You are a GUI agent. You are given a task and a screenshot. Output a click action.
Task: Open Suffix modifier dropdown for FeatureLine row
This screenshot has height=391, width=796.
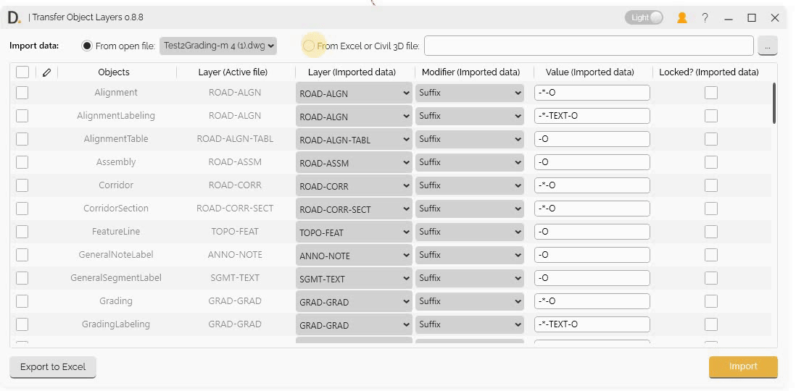point(470,232)
